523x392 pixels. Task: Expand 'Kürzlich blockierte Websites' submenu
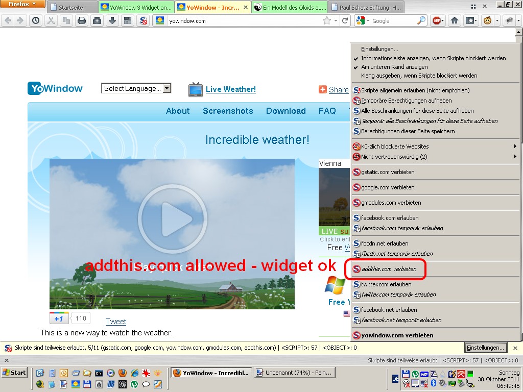pos(436,146)
